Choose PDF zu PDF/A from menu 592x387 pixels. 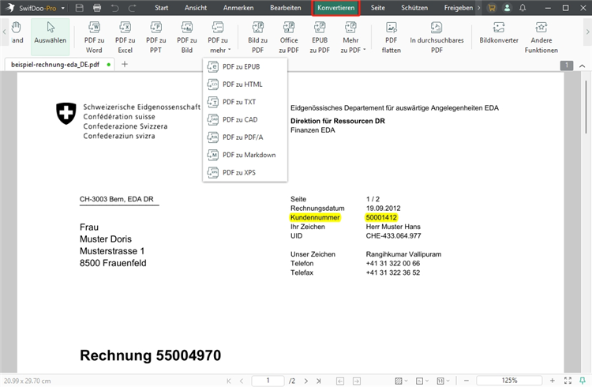click(245, 137)
